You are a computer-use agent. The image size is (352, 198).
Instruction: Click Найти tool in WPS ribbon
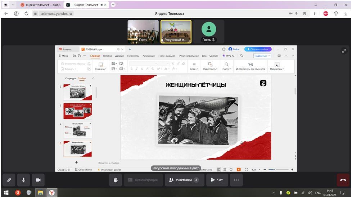point(226,66)
